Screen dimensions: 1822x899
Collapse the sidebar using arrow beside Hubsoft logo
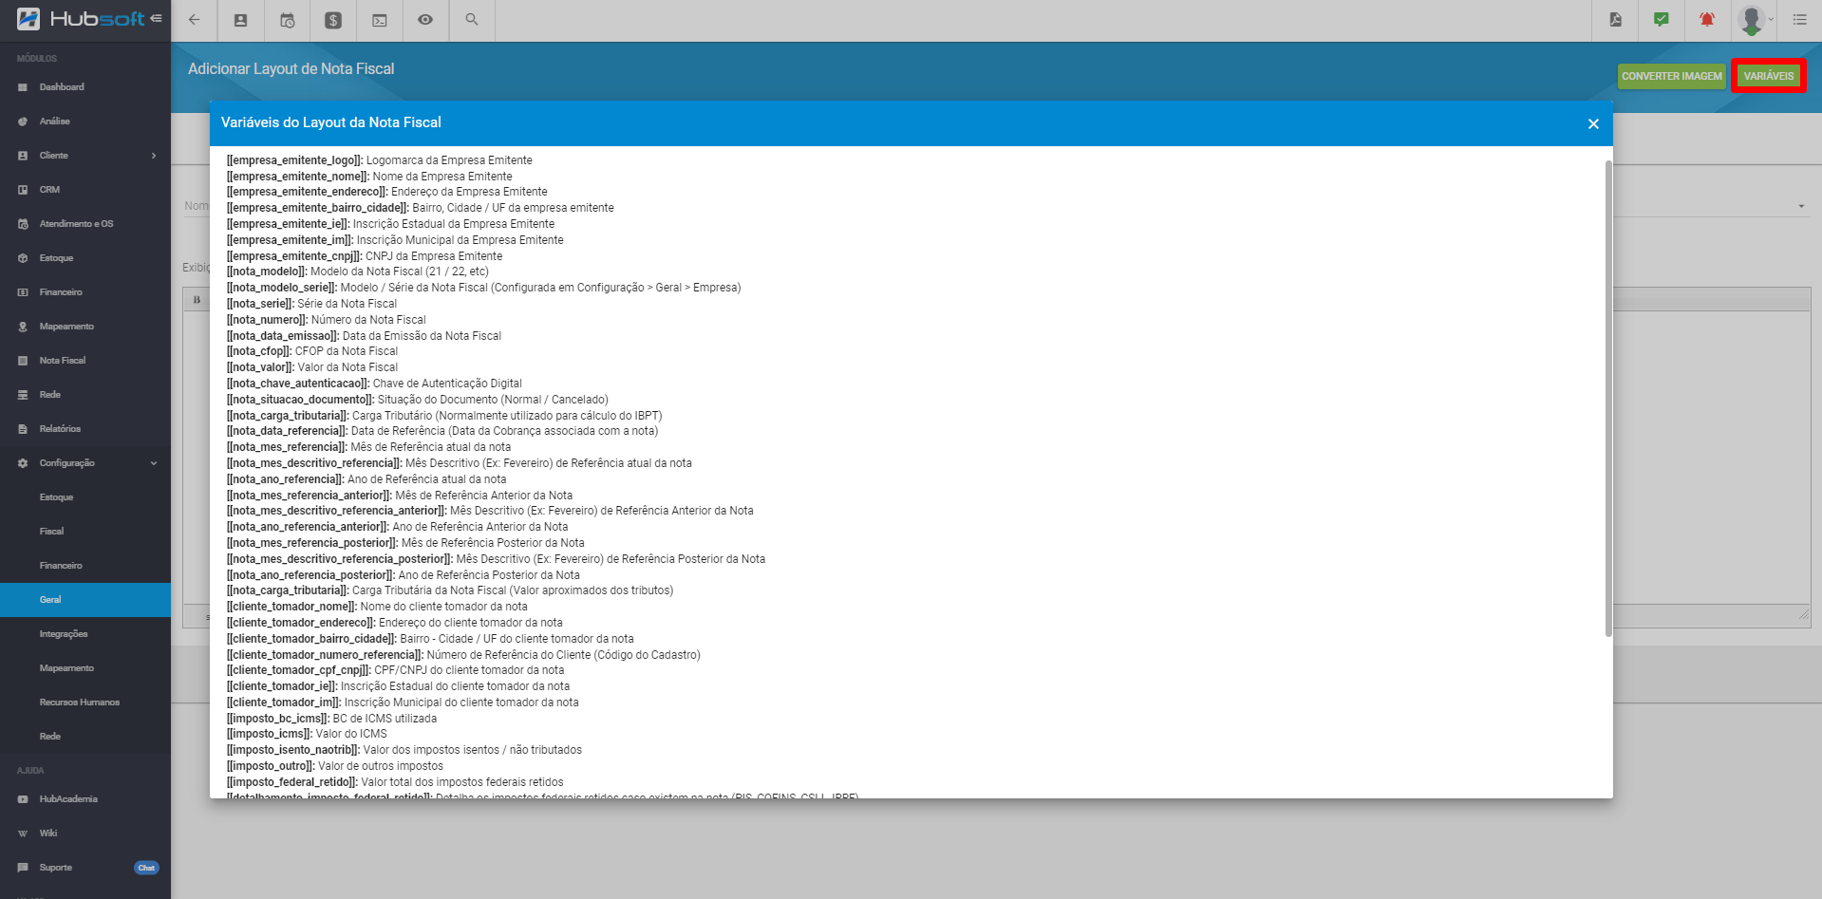155,18
